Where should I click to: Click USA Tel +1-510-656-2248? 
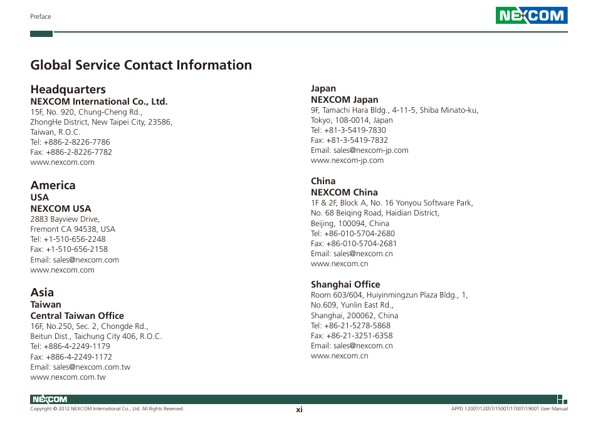click(x=68, y=239)
